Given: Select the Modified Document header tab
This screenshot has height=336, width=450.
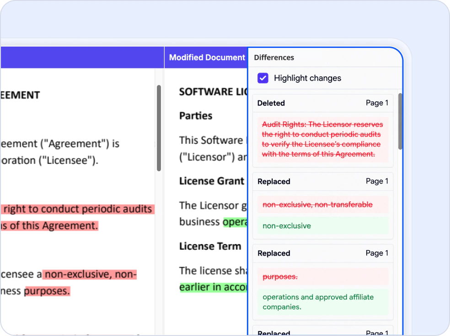Looking at the screenshot, I should (x=207, y=57).
